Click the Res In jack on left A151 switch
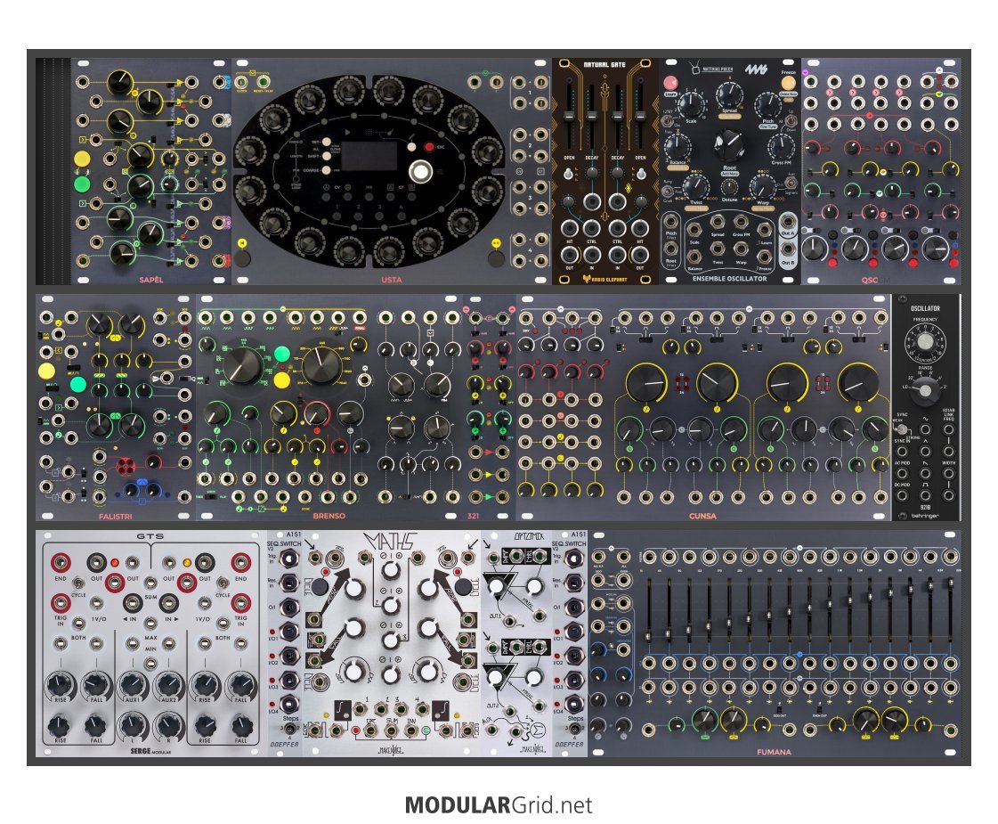Screen dimensions: 998x824 pos(289,582)
